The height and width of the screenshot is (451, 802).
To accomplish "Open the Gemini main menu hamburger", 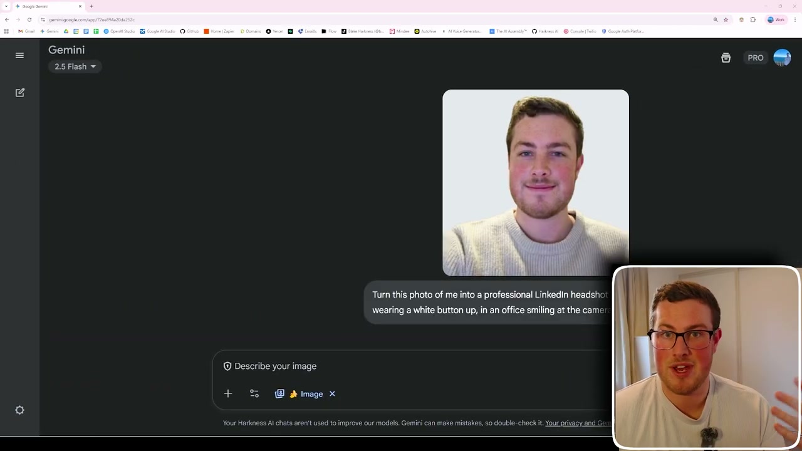I will pos(19,55).
